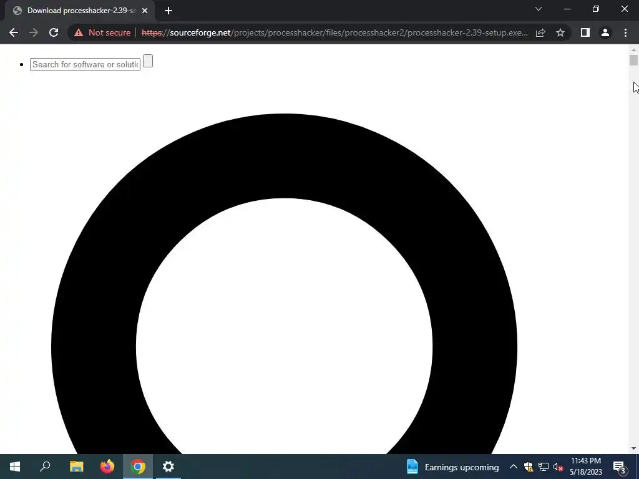Open the clock showing 11:43 PM

[585, 467]
